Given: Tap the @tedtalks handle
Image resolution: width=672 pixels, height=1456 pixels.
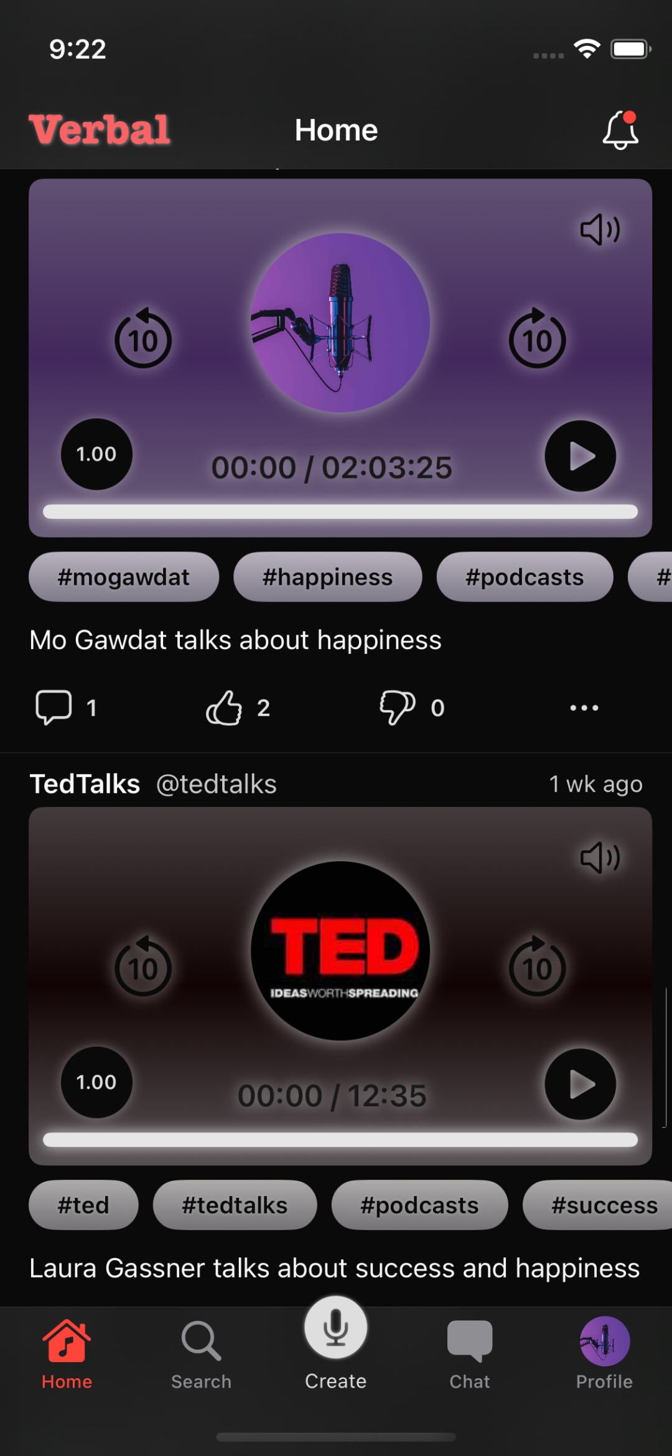Looking at the screenshot, I should [216, 784].
